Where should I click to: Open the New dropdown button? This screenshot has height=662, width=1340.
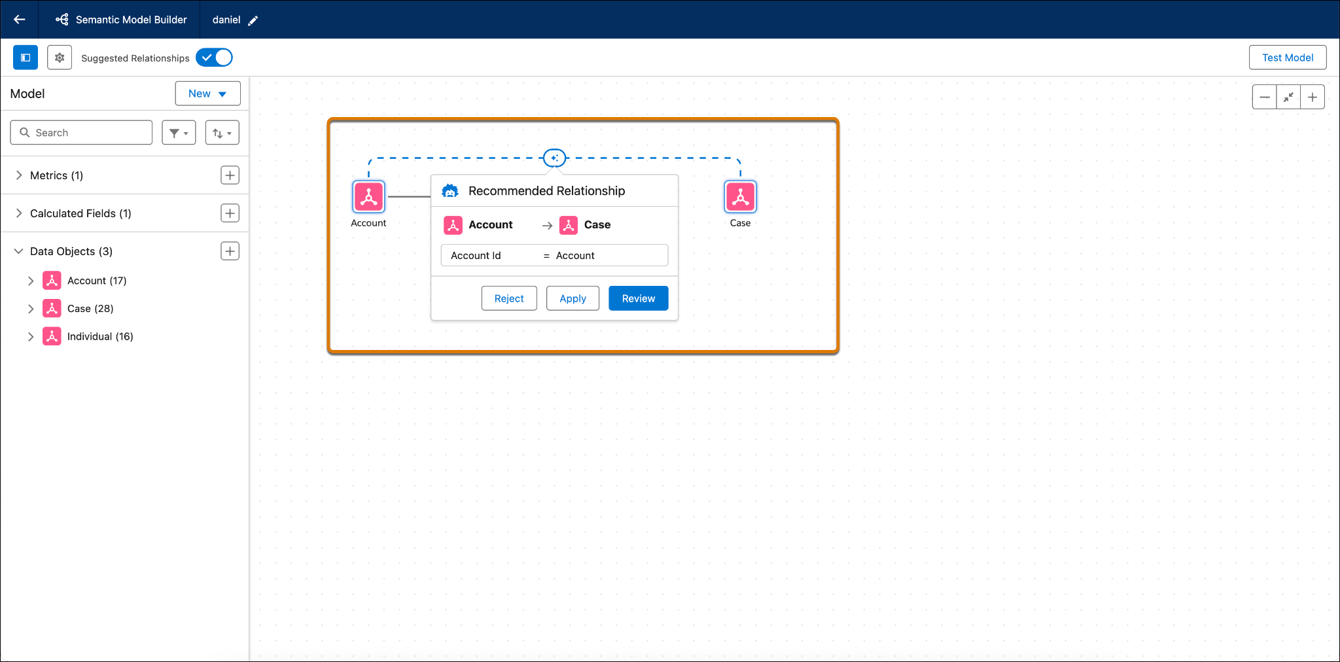[207, 94]
